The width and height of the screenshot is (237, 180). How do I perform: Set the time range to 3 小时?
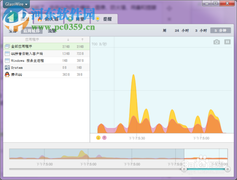tap(201, 30)
